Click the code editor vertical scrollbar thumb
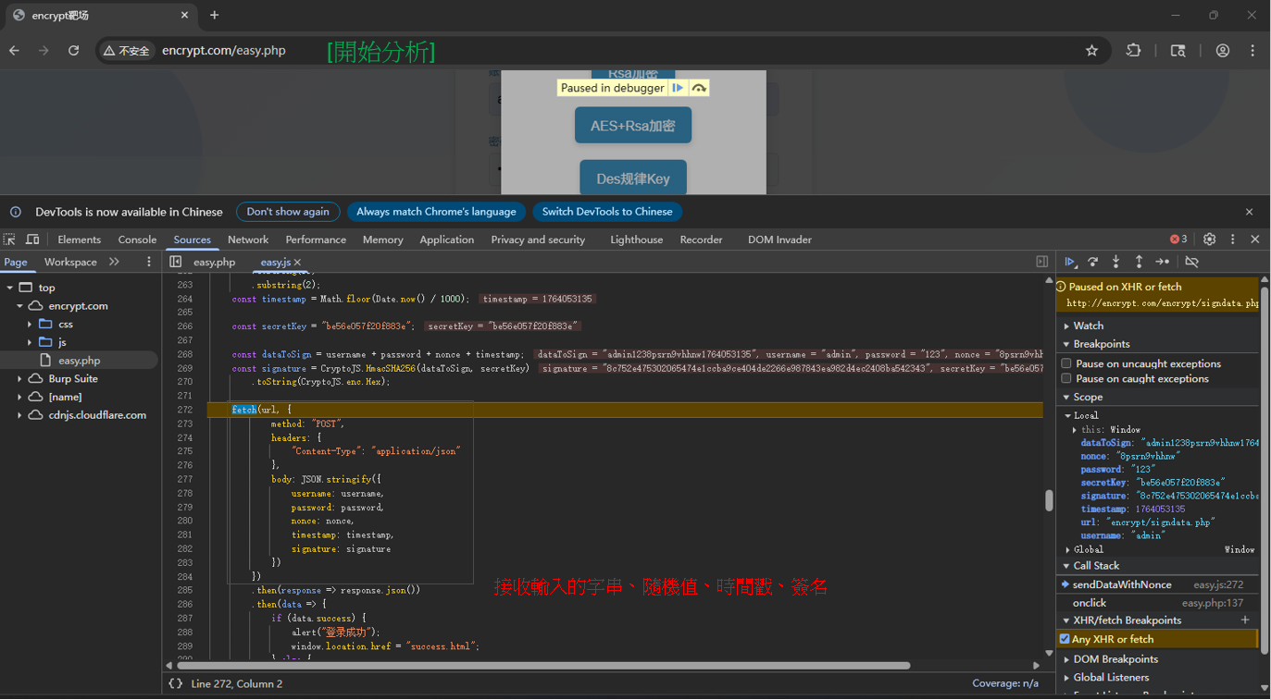1271x700 pixels. (1049, 500)
